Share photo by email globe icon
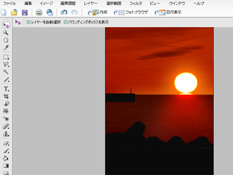233x175 pixels. [x=50, y=13]
